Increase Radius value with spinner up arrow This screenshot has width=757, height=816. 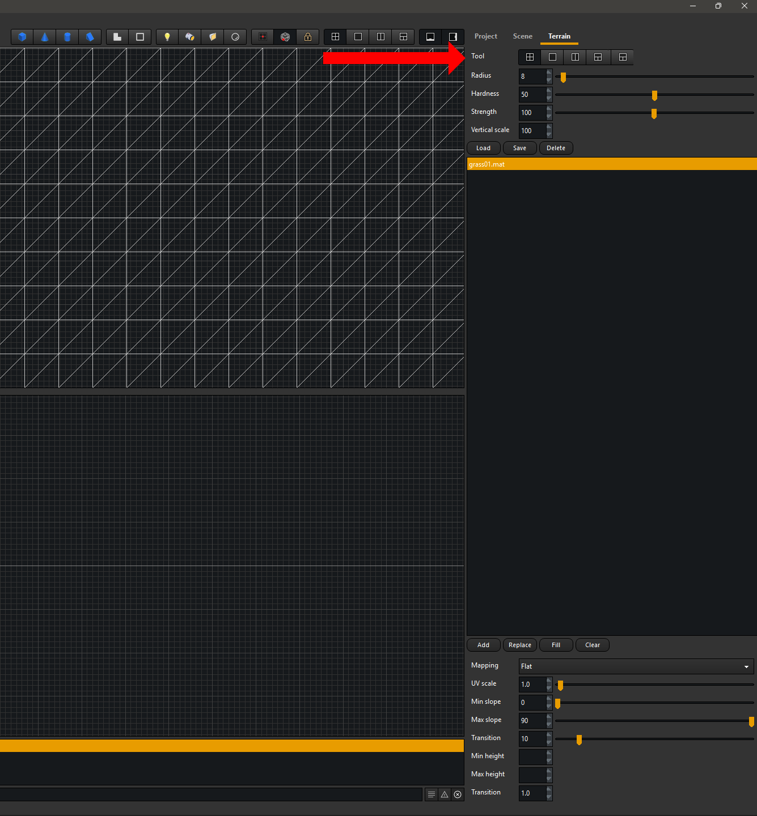[549, 73]
